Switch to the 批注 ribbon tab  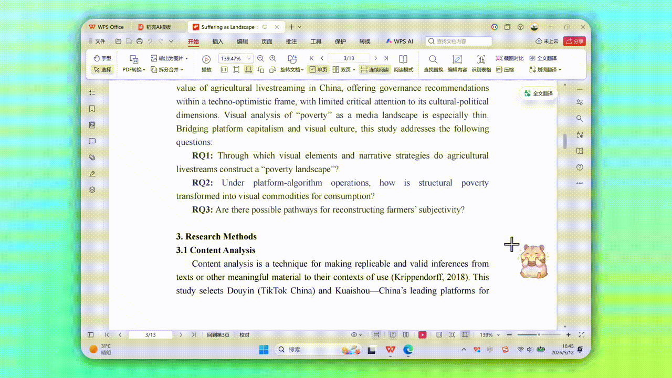291,41
